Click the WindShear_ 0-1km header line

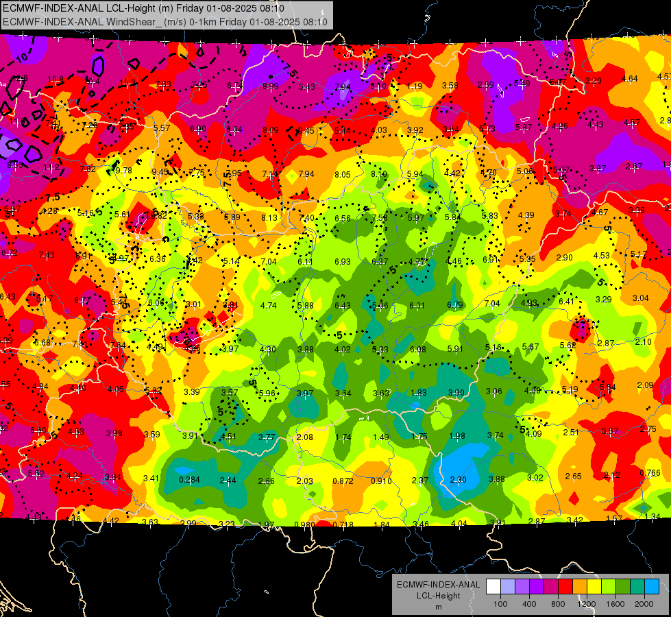pyautogui.click(x=164, y=22)
